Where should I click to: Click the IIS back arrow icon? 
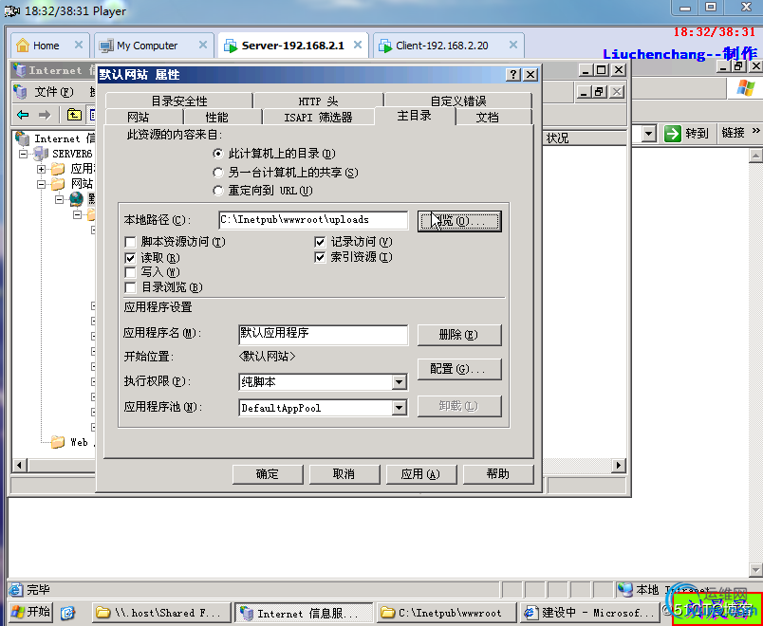pos(23,115)
